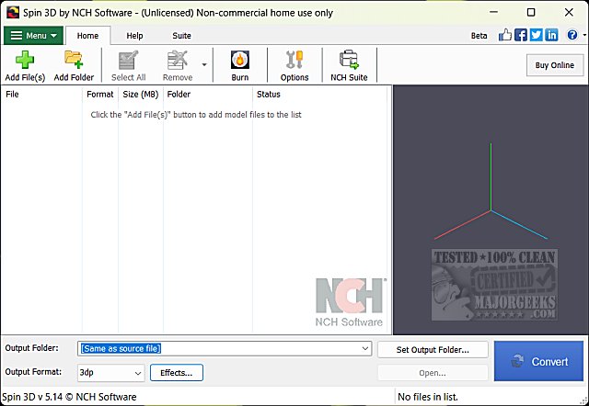Click the Output Folder text field
This screenshot has width=589, height=406.
[x=225, y=349]
